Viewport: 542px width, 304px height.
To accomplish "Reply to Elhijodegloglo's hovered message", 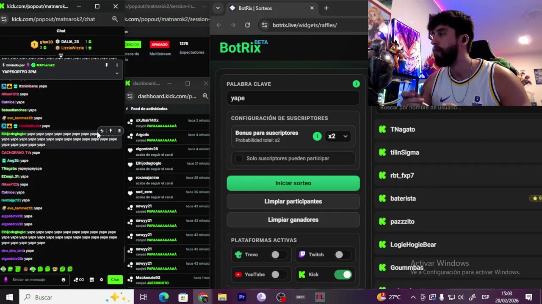I will tap(102, 131).
